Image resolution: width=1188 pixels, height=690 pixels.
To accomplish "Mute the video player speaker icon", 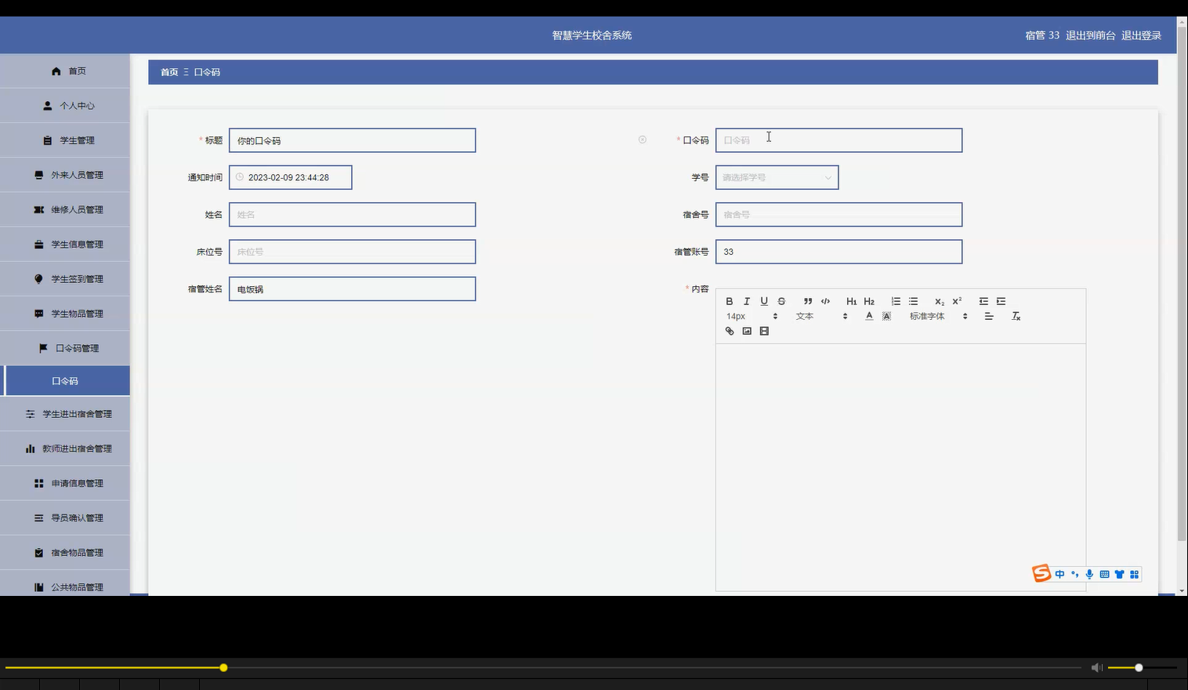I will coord(1096,667).
